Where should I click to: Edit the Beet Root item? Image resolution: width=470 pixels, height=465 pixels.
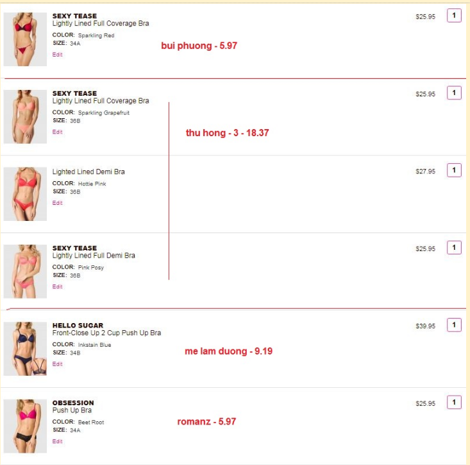click(x=57, y=441)
